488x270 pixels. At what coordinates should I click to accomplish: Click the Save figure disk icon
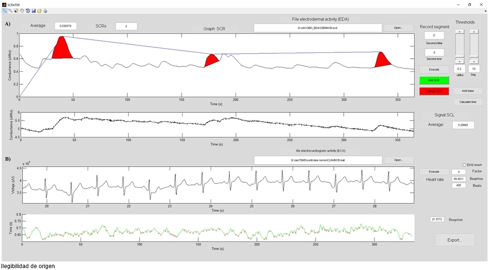(x=34, y=10)
